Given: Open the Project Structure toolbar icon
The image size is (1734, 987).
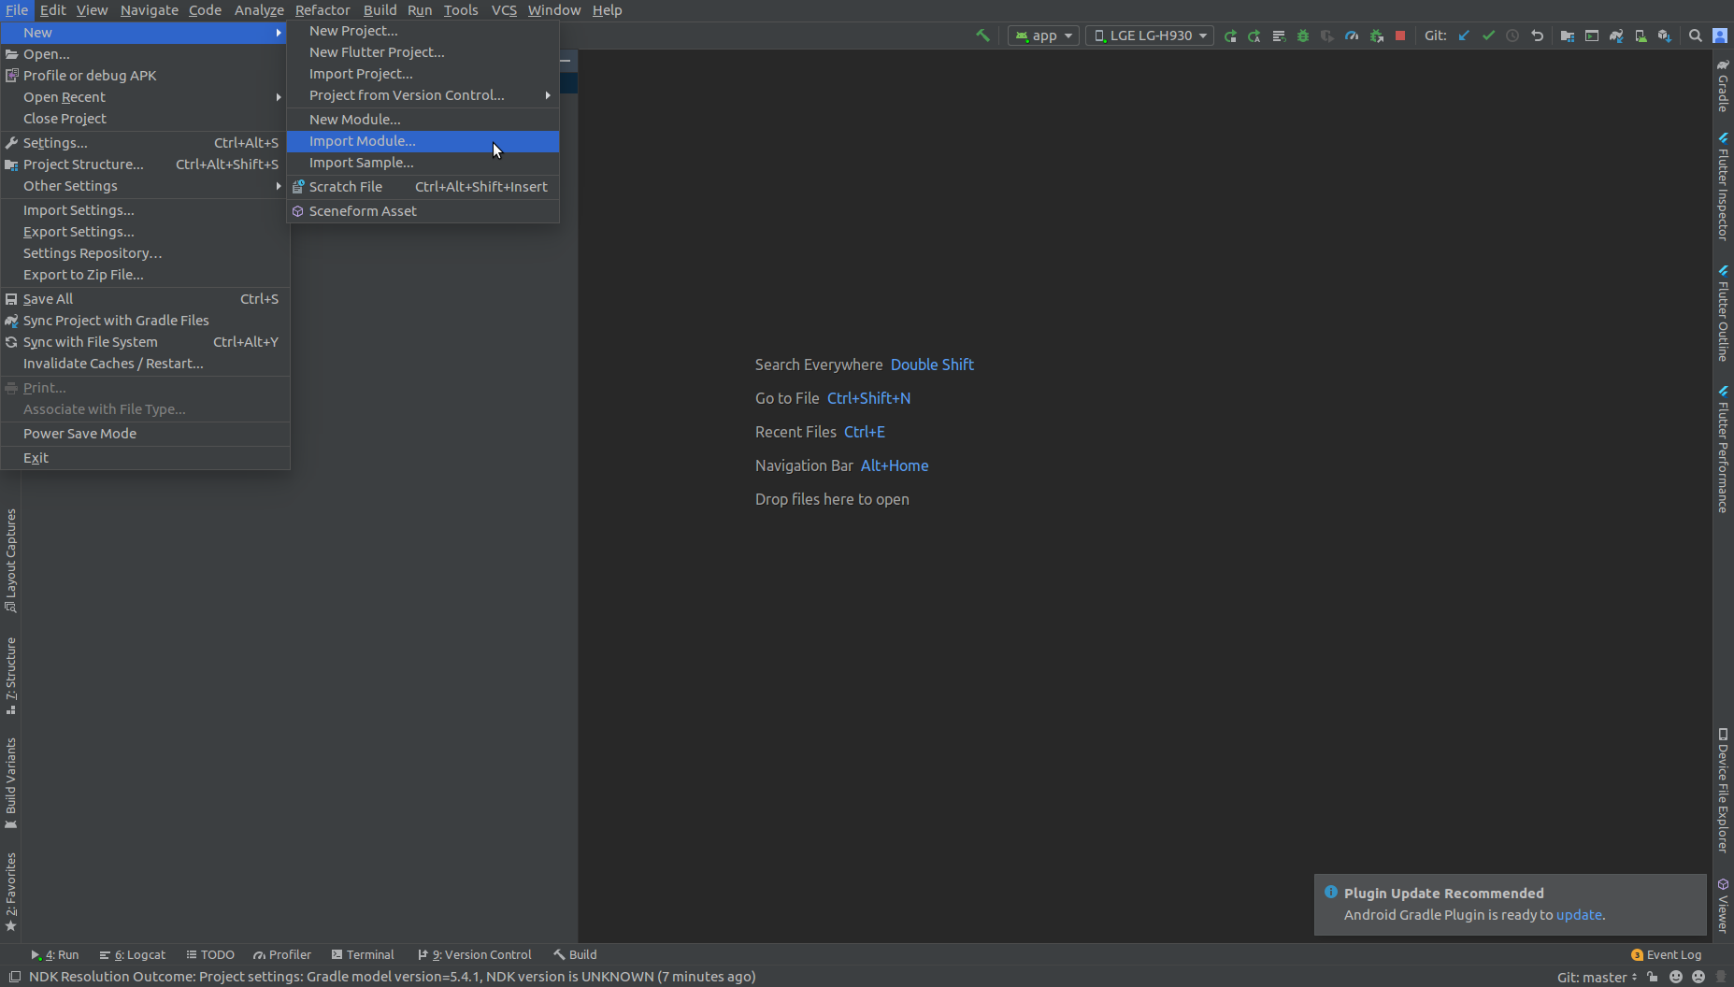Looking at the screenshot, I should 1568,36.
